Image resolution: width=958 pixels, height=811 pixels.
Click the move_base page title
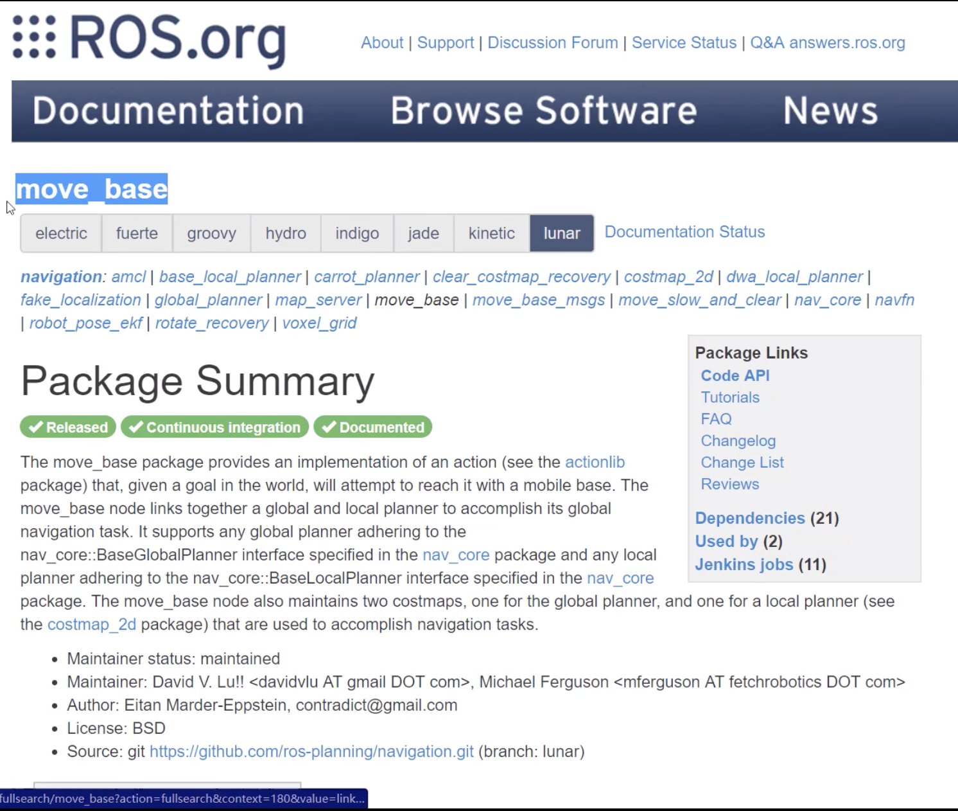coord(92,189)
